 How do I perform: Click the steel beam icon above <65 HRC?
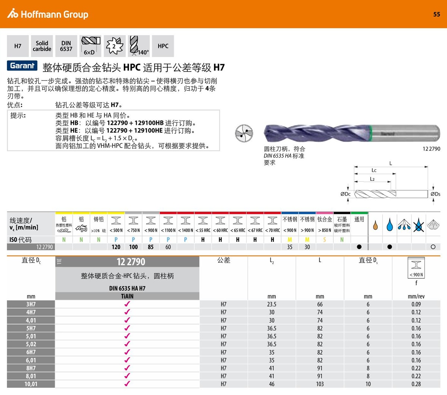238,220
